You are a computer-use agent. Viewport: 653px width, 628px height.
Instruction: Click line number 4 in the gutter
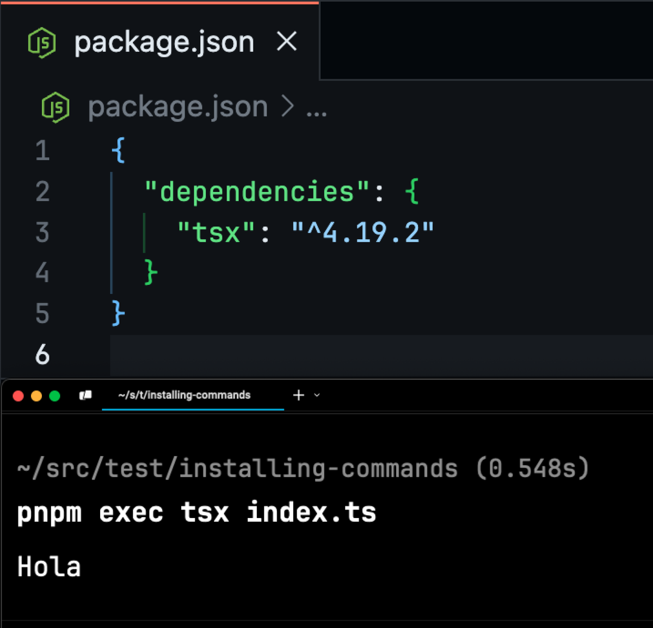pyautogui.click(x=42, y=273)
